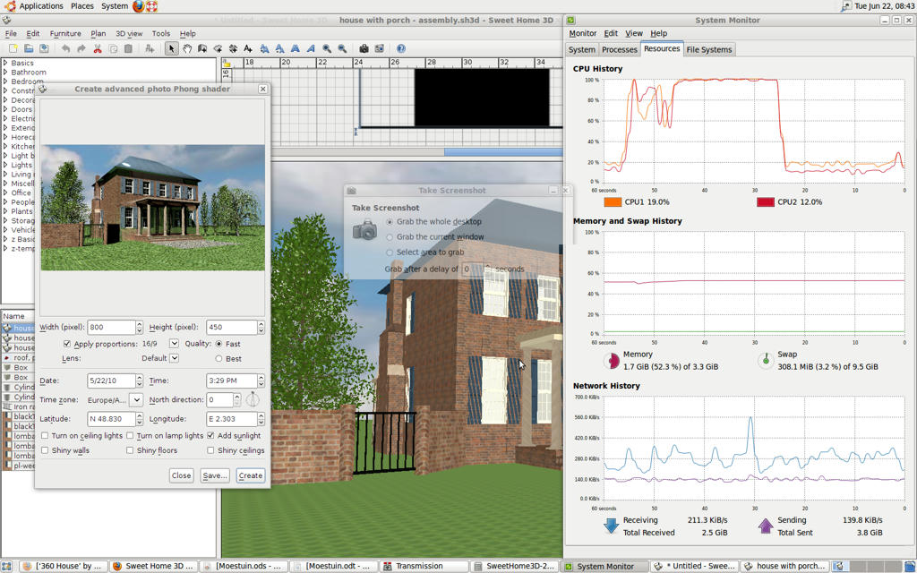The height and width of the screenshot is (573, 917).
Task: Open the Monitor menu in System Monitor
Action: [582, 33]
